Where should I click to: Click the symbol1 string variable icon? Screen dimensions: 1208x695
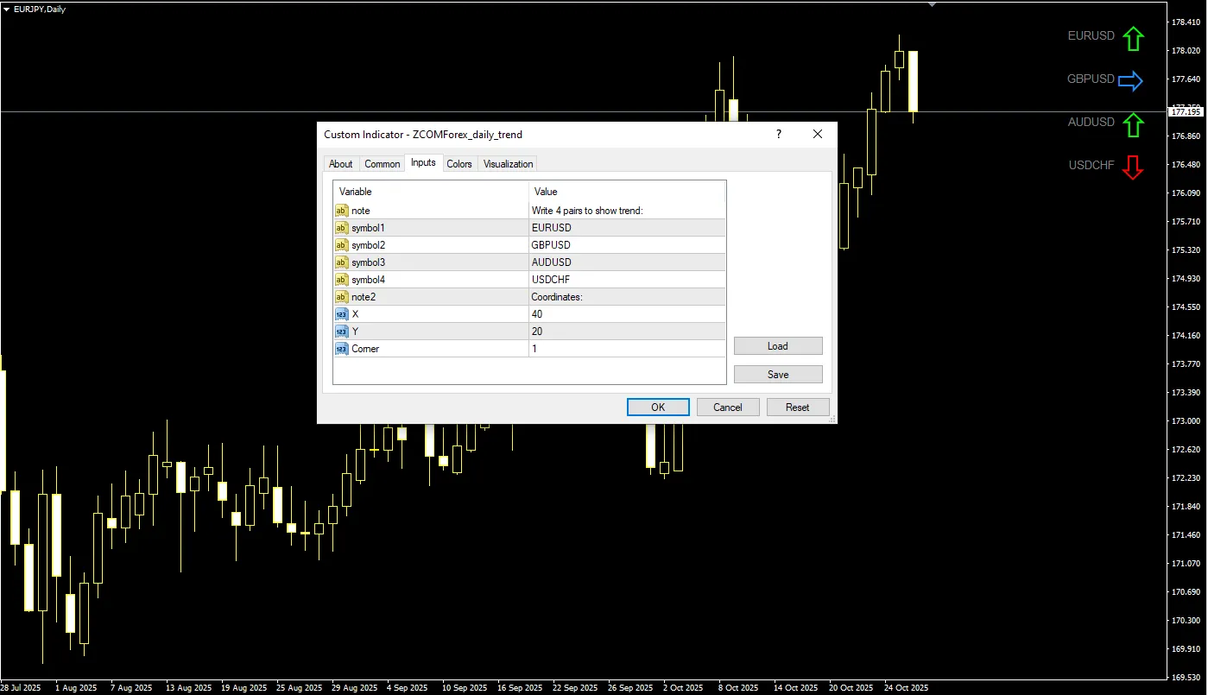coord(341,228)
